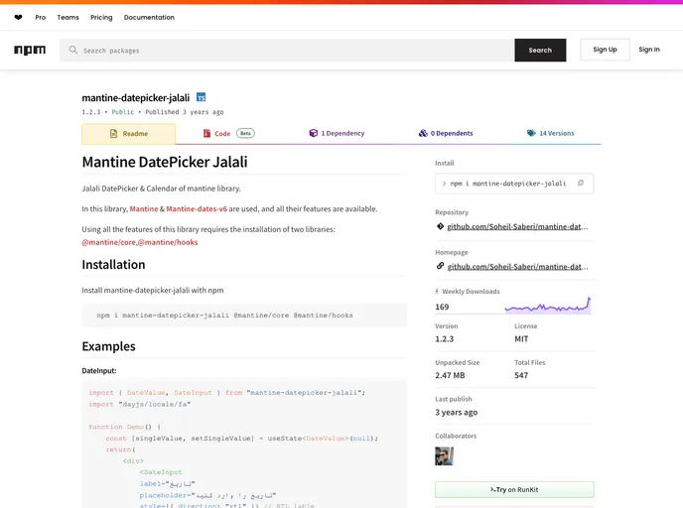Click the Sign Up button
Viewport: 683px width, 508px height.
605,50
